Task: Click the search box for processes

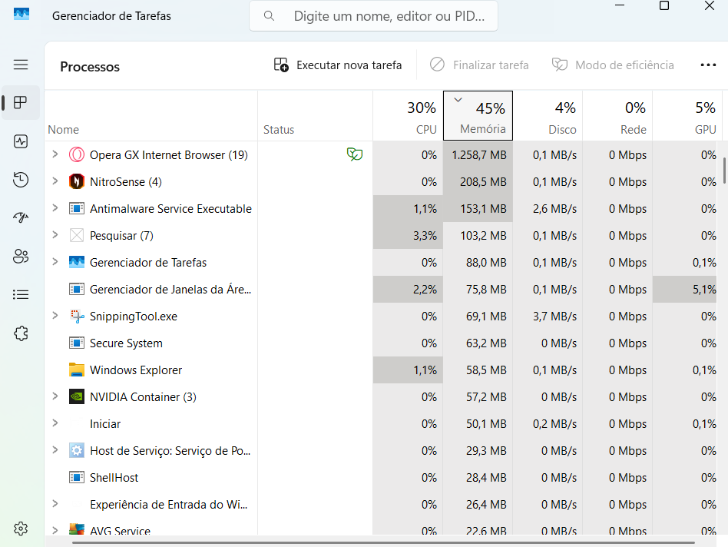Action: pos(374,16)
